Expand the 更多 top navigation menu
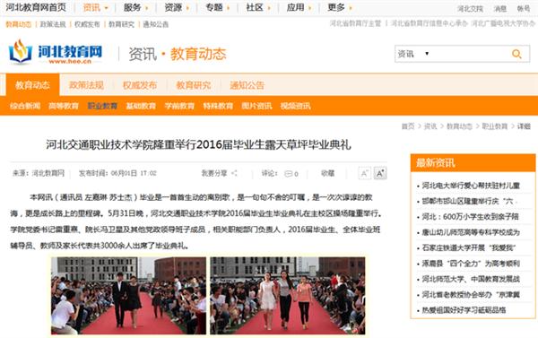 (x=340, y=7)
